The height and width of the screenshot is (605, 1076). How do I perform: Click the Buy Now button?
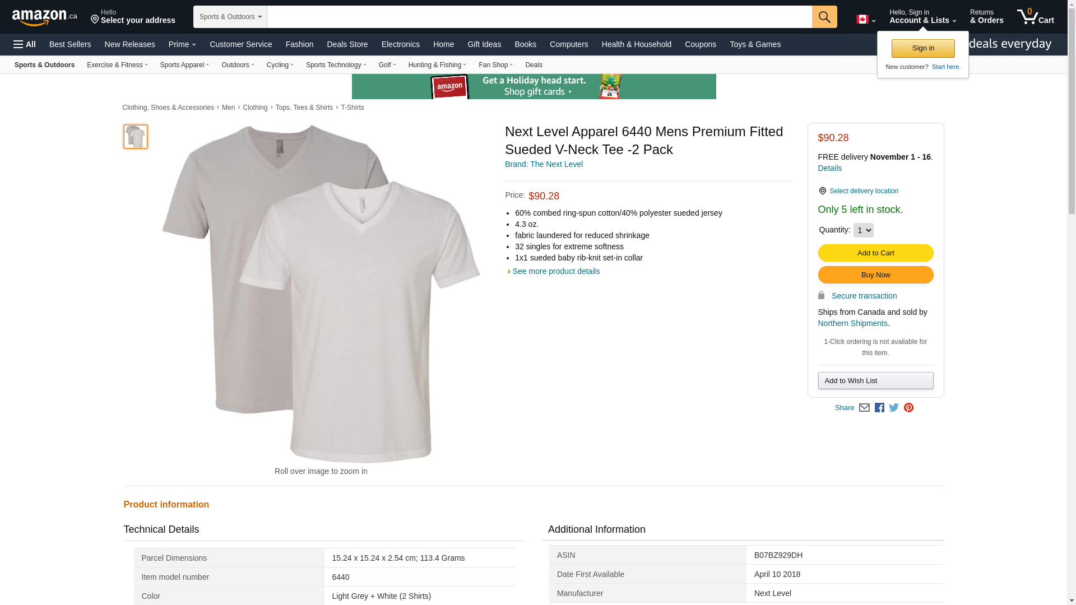click(875, 275)
